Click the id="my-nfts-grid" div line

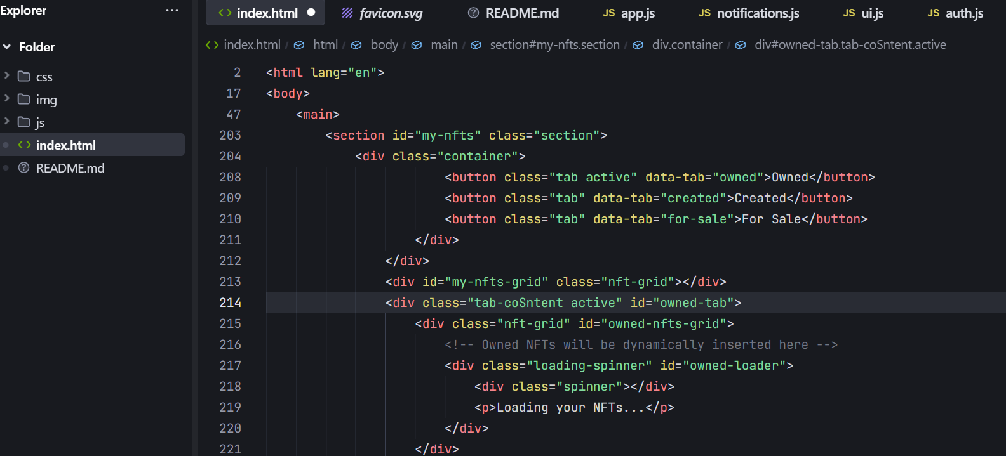556,282
